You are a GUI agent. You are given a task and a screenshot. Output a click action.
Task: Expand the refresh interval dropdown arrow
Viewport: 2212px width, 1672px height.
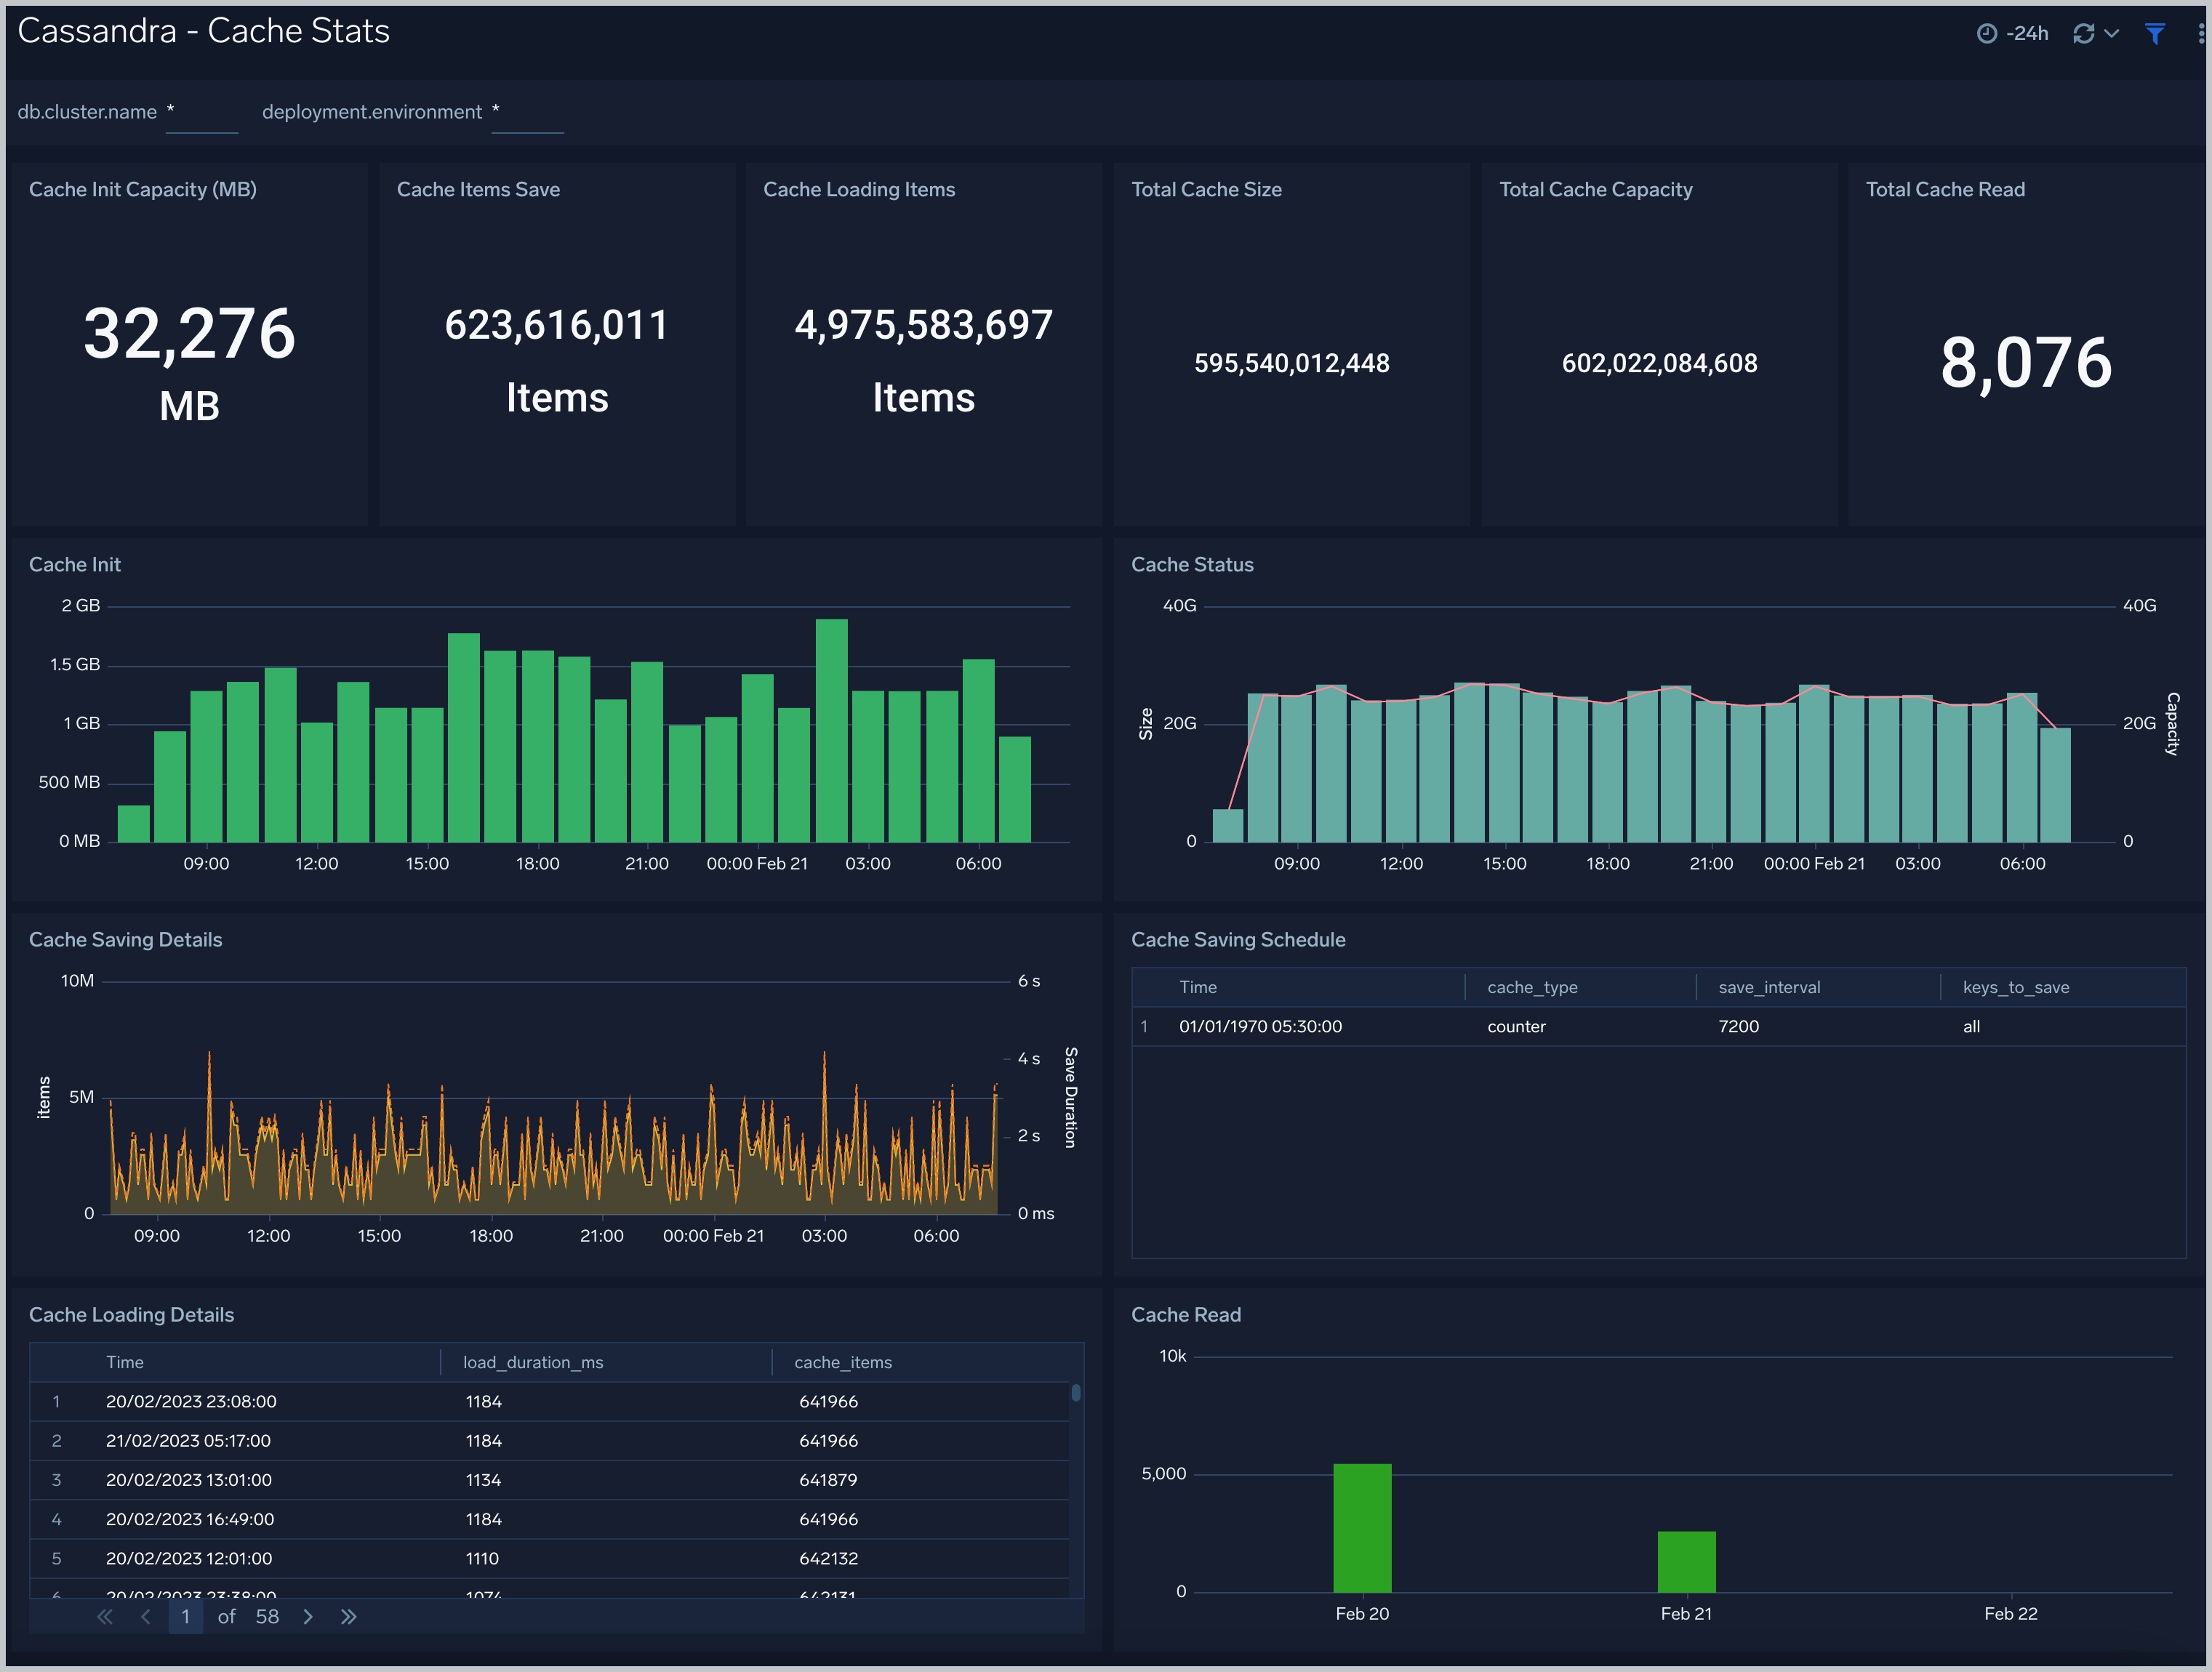coord(2112,34)
